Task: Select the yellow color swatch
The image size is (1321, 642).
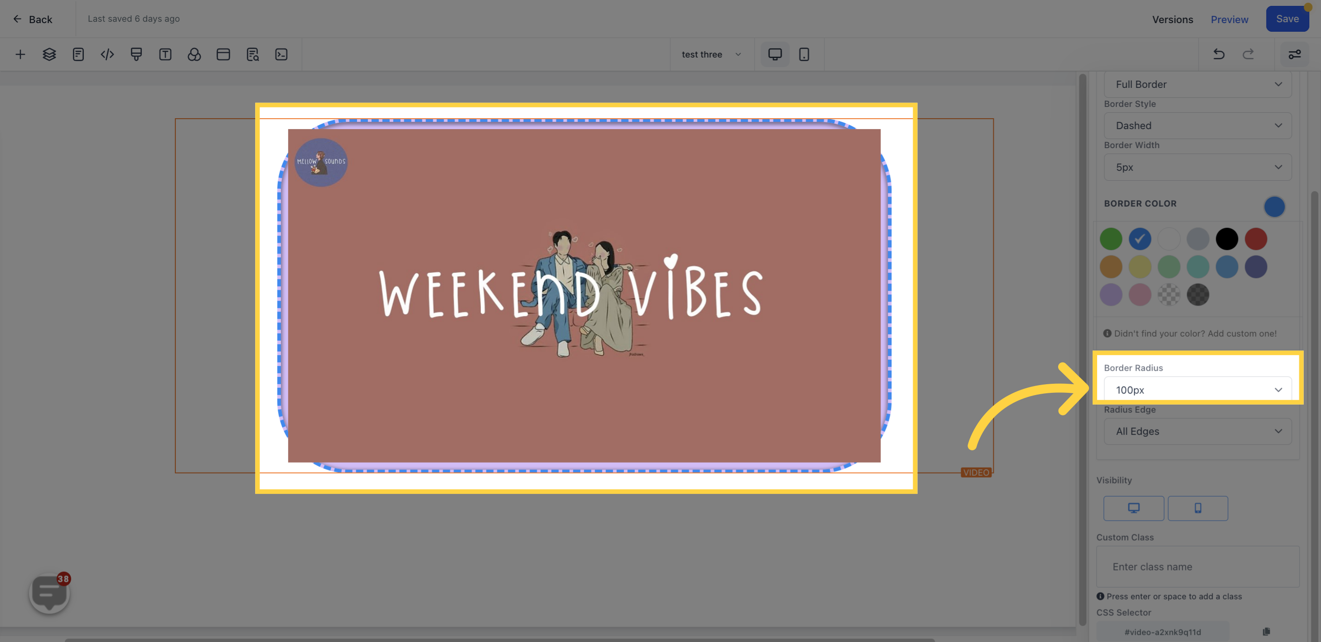Action: tap(1139, 267)
